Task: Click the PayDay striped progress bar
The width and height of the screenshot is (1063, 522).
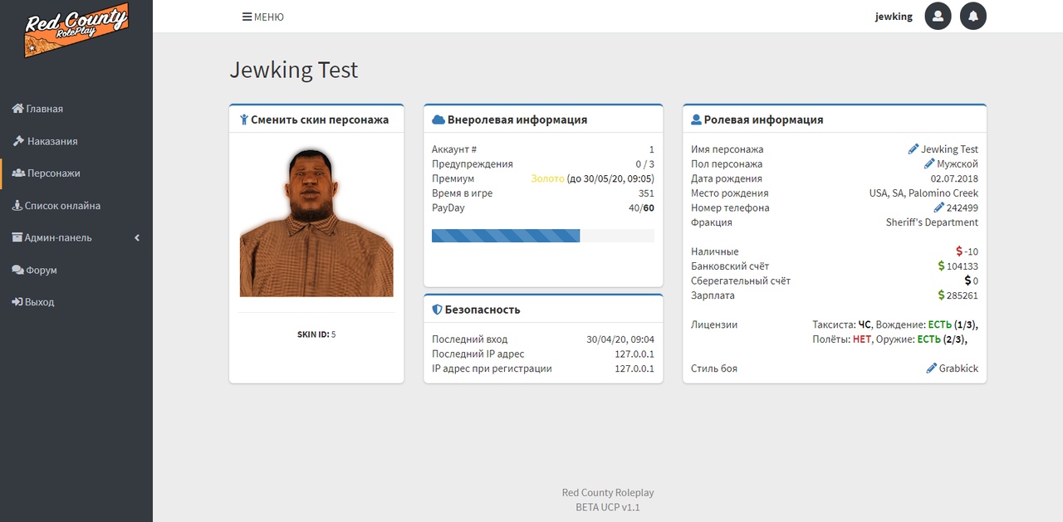Action: pos(543,236)
